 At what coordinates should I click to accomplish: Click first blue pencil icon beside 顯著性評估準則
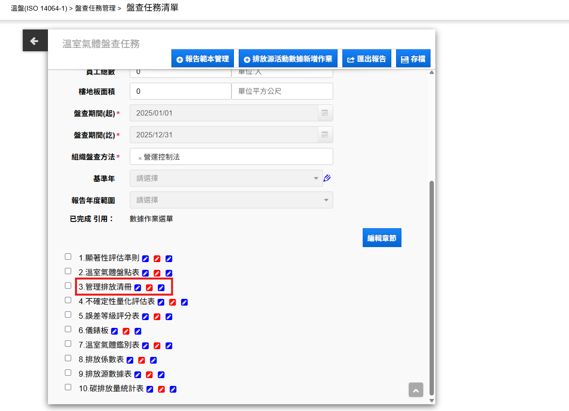point(145,259)
